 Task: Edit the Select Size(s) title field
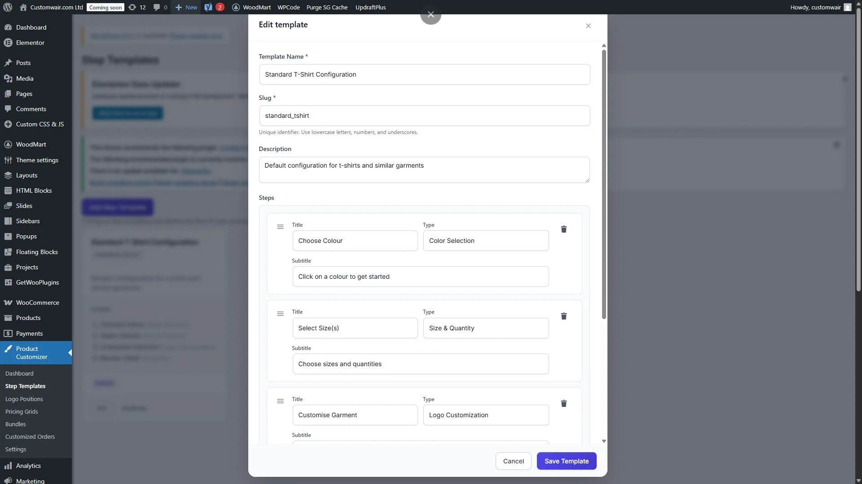point(355,328)
